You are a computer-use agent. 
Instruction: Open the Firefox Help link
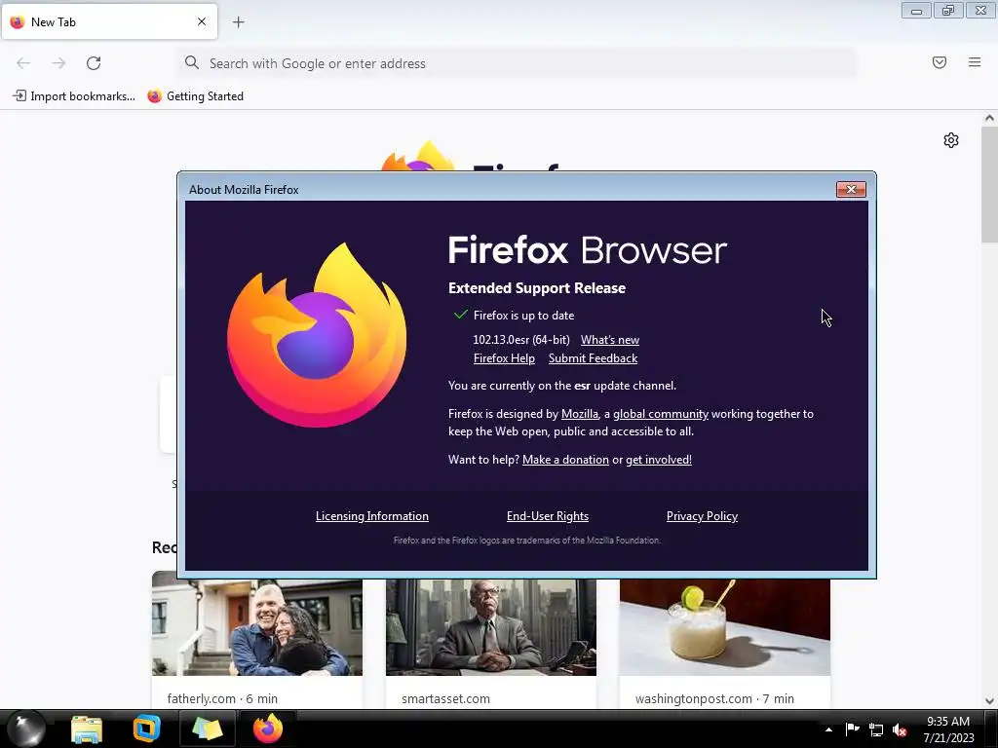(504, 358)
